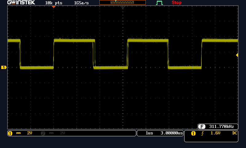
Task: Select the channel 1 yellow badge
Action: point(10,133)
